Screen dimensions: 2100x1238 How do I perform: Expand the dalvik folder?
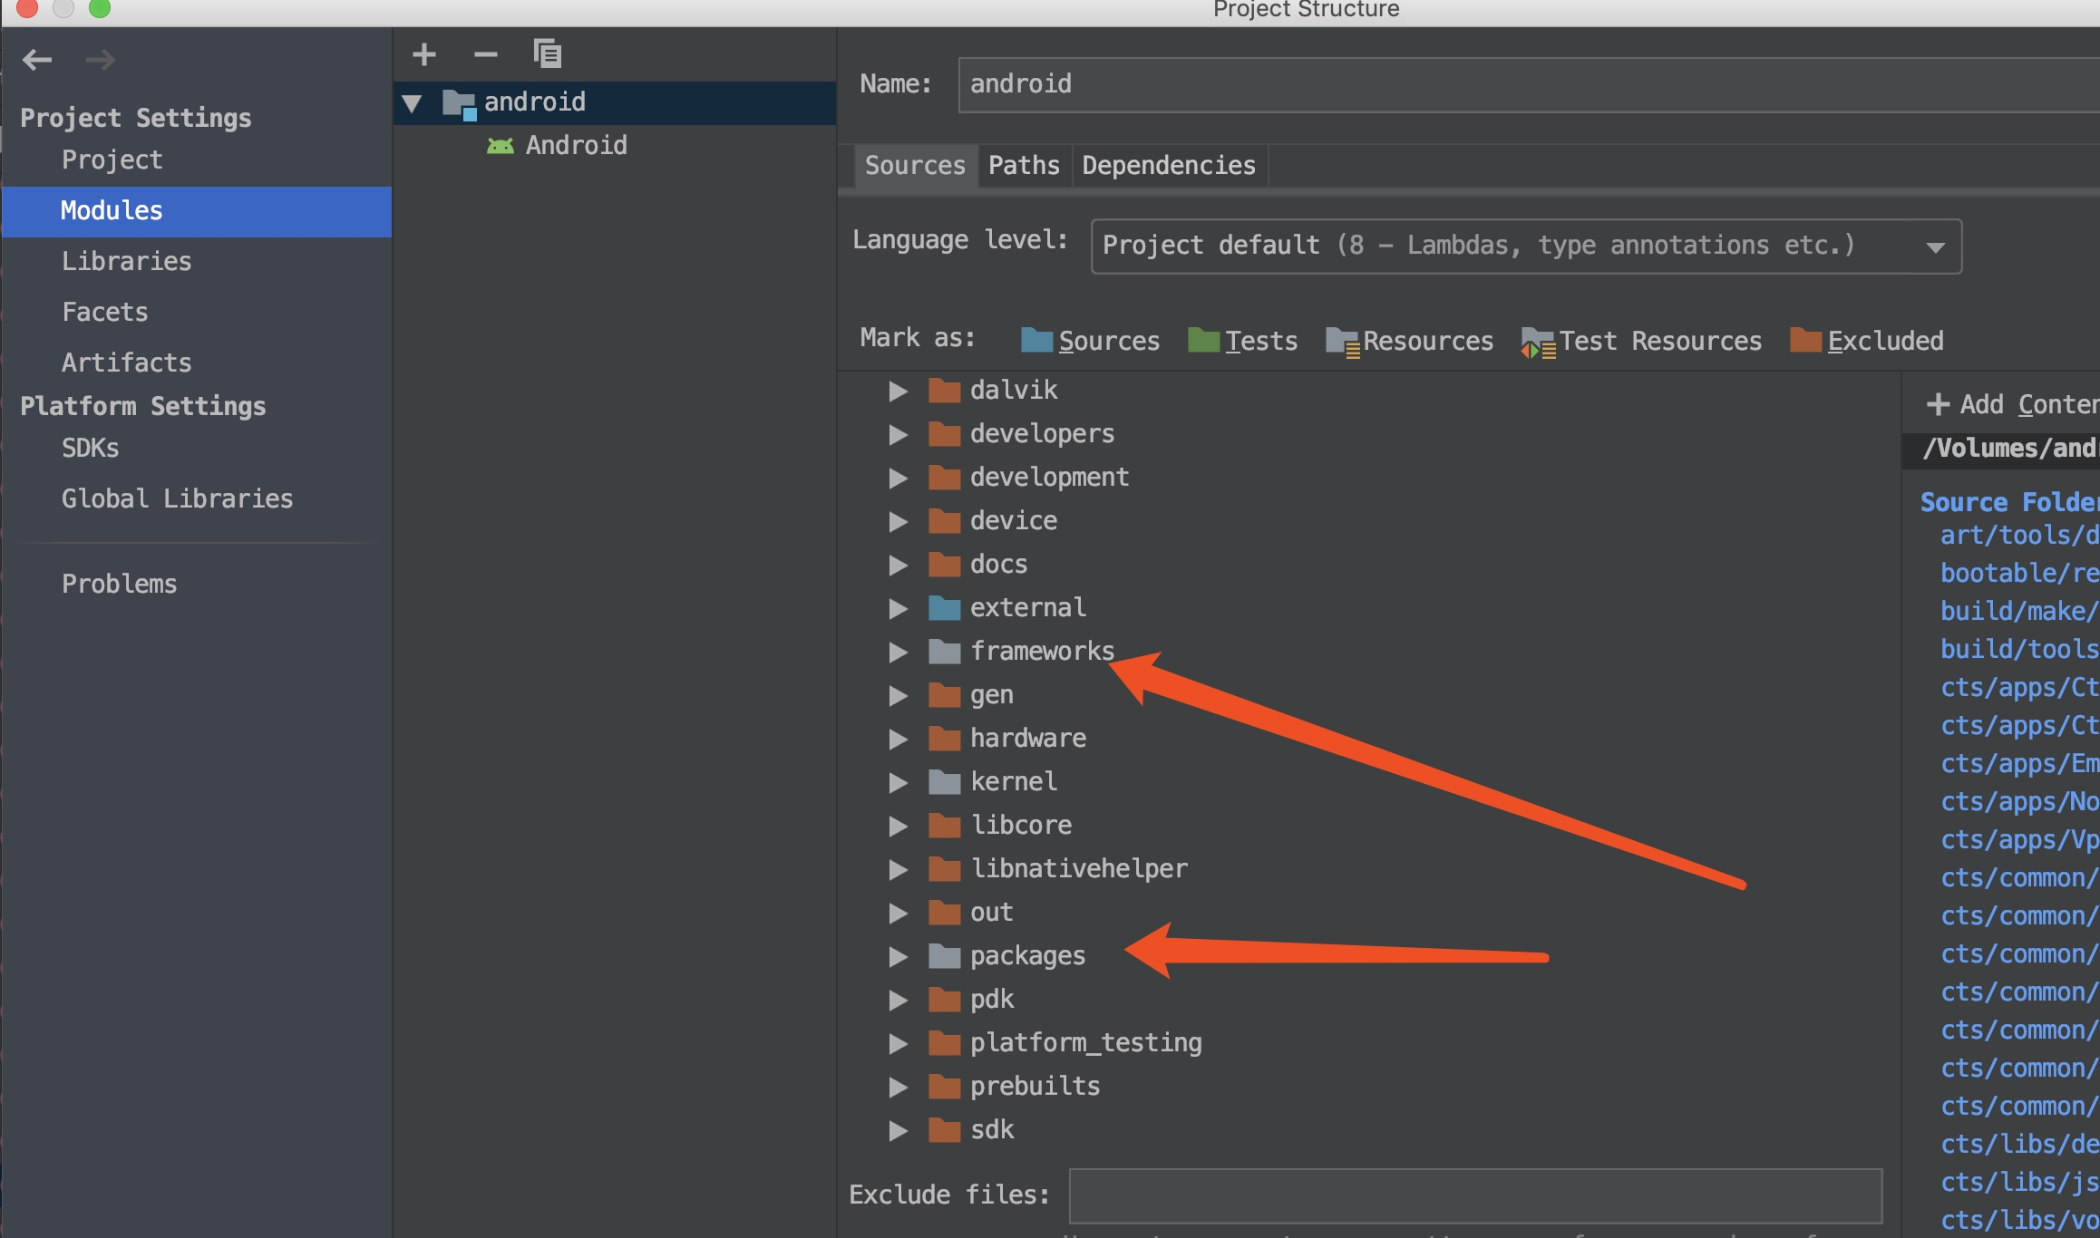pos(898,389)
